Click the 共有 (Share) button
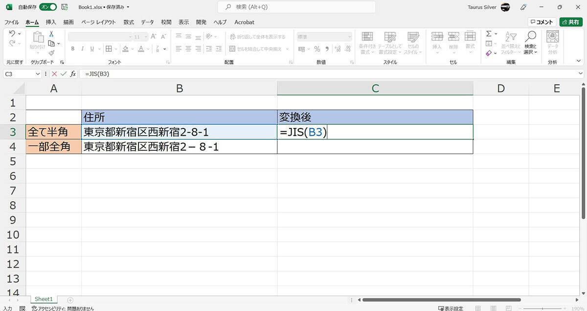Viewport: 587px width, 311px height. tap(571, 22)
